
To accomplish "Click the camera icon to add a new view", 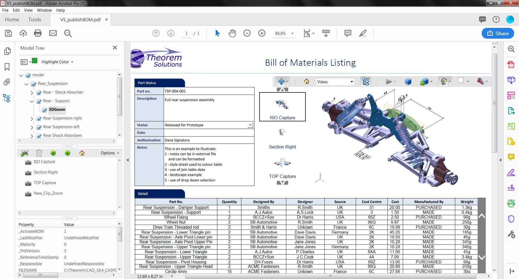I will (24, 153).
